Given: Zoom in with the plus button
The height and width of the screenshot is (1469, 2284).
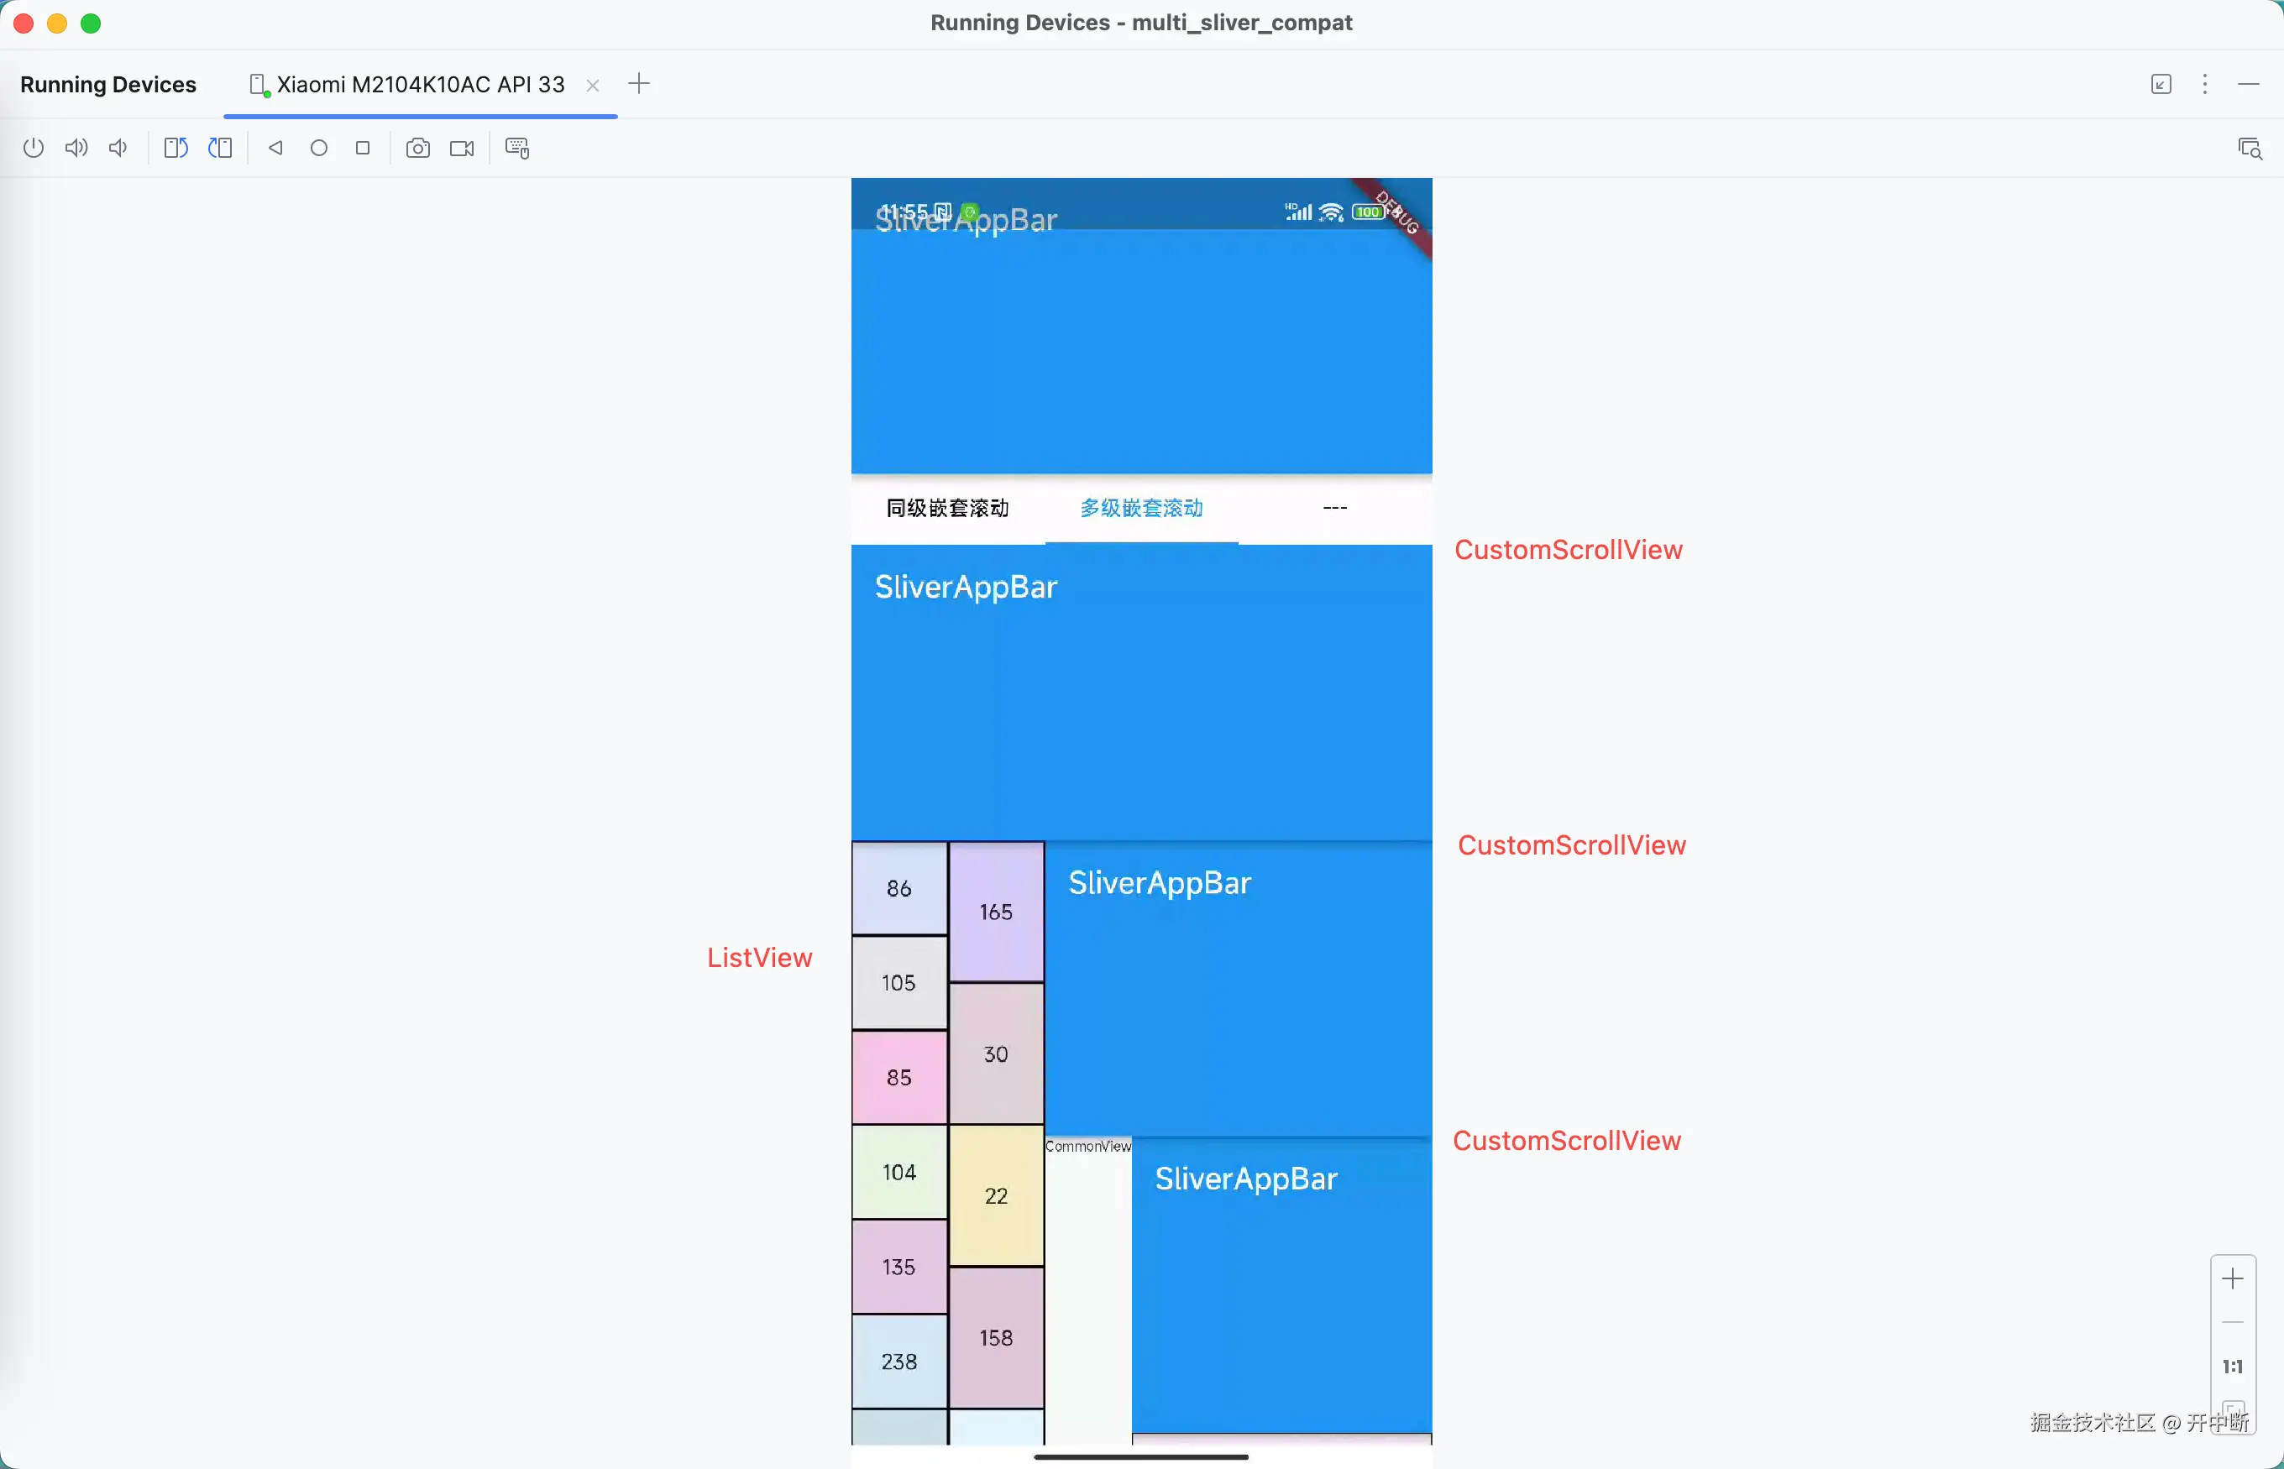Looking at the screenshot, I should click(2233, 1279).
